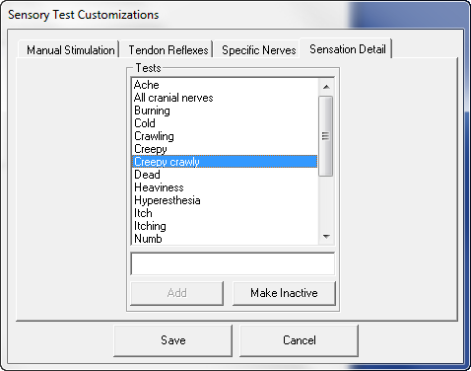Pick the Hyperesthesia entry
Viewport: 471px width, 371px height.
(225, 200)
